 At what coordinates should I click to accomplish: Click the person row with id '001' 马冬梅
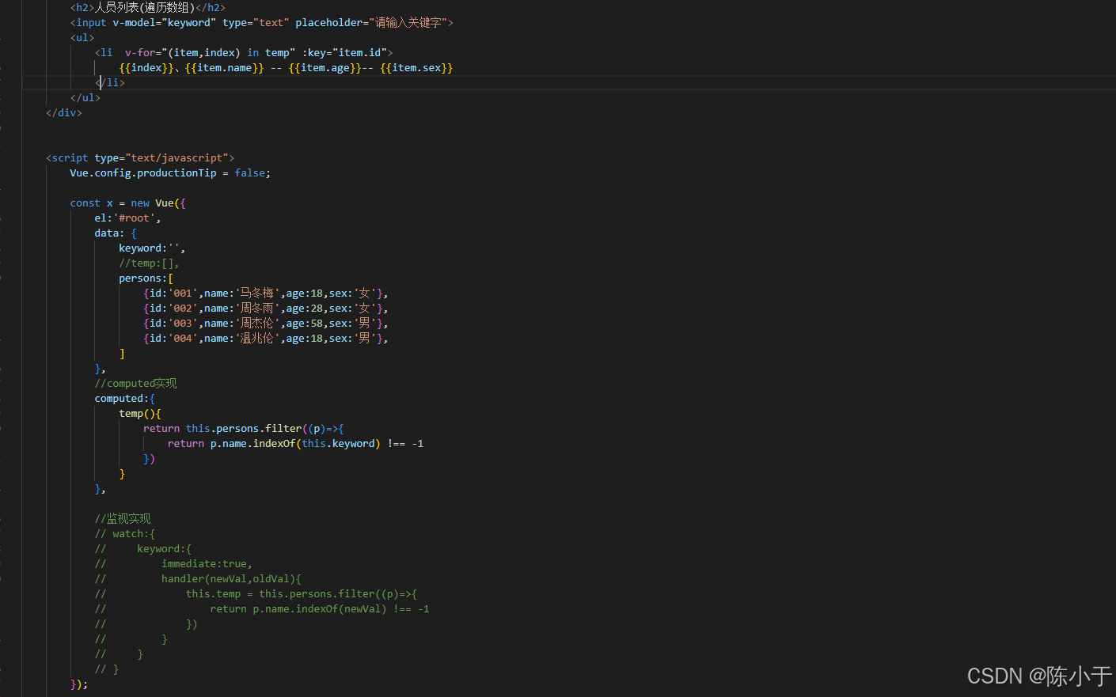tap(265, 293)
